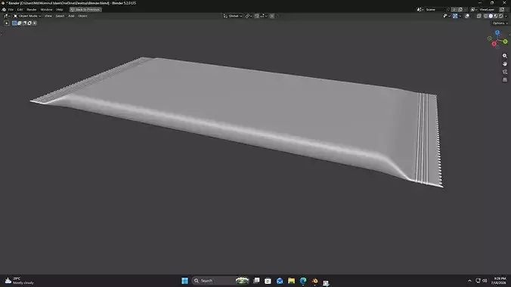Open object types visibility dropdown
This screenshot has width=511, height=287.
447,16
